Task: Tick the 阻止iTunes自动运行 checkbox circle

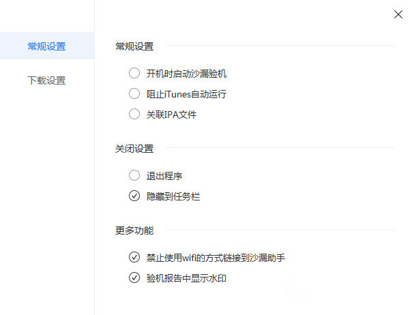Action: [x=134, y=94]
